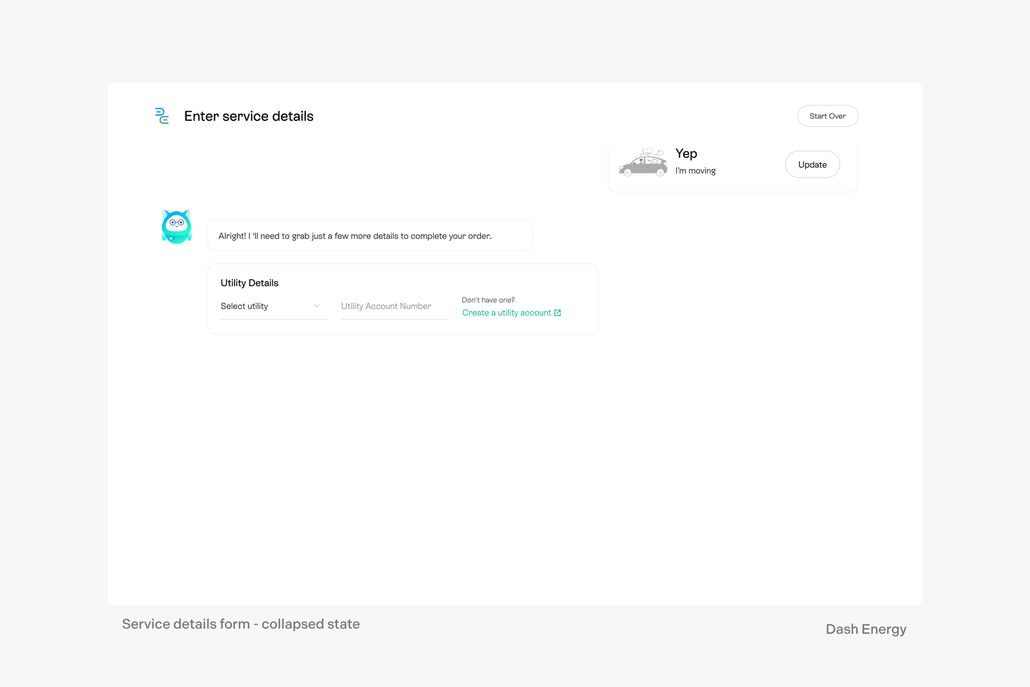
Task: Click the Utility Details section title
Action: click(x=249, y=283)
